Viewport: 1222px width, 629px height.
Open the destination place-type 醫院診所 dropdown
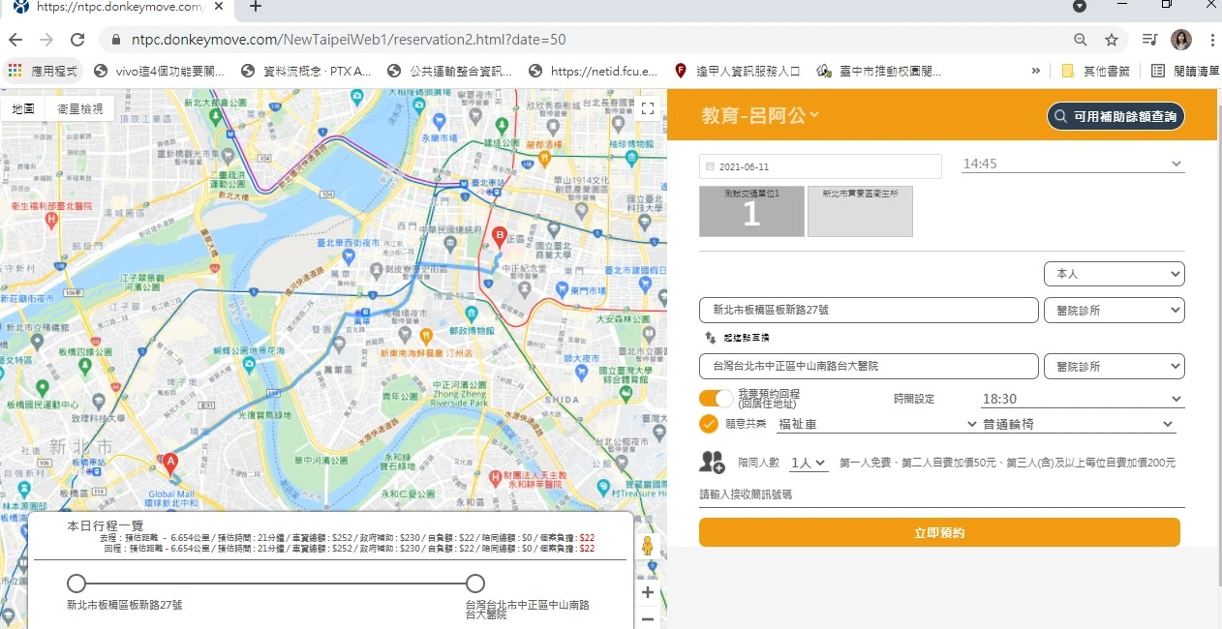(1115, 367)
